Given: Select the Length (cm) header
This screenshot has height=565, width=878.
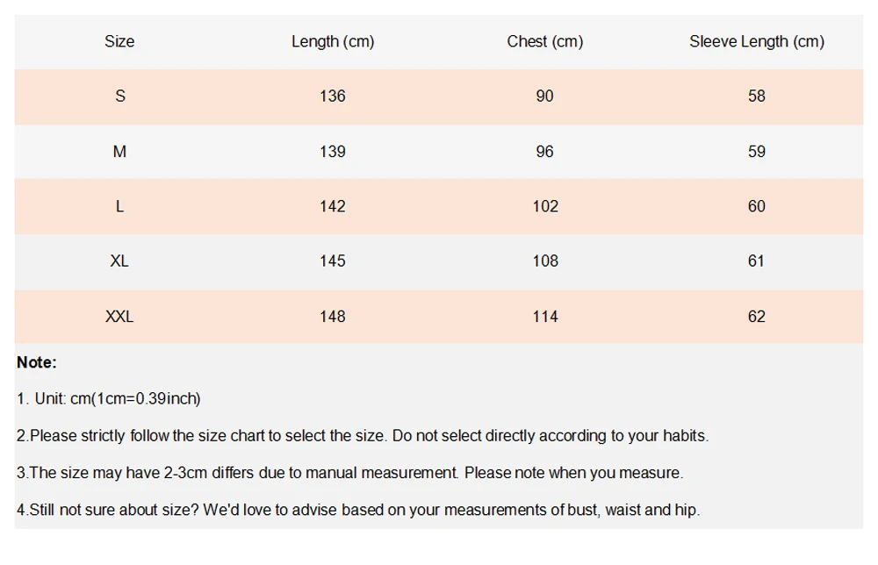Looking at the screenshot, I should click(333, 41).
